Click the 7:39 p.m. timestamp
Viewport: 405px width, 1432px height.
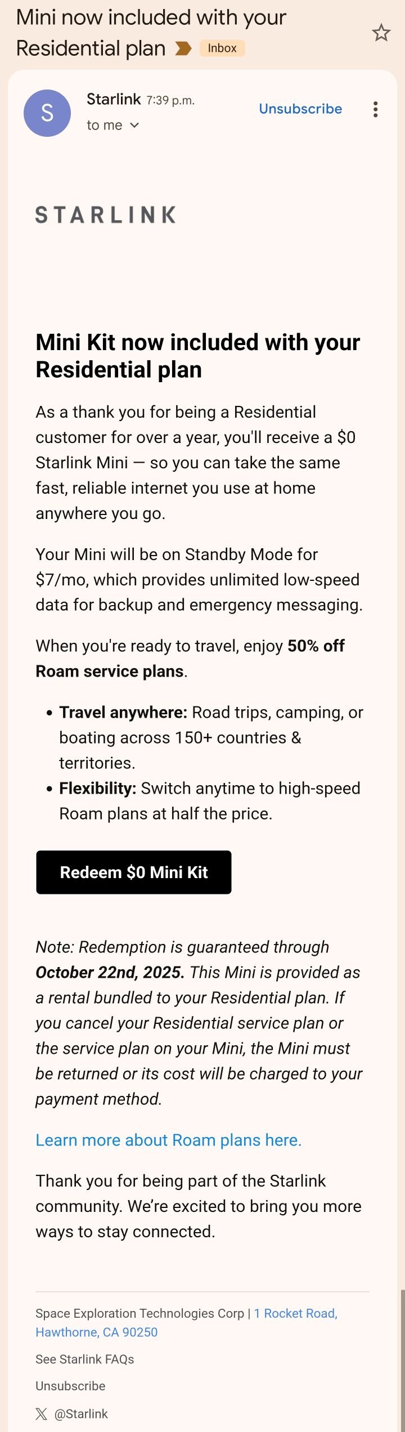click(x=170, y=101)
